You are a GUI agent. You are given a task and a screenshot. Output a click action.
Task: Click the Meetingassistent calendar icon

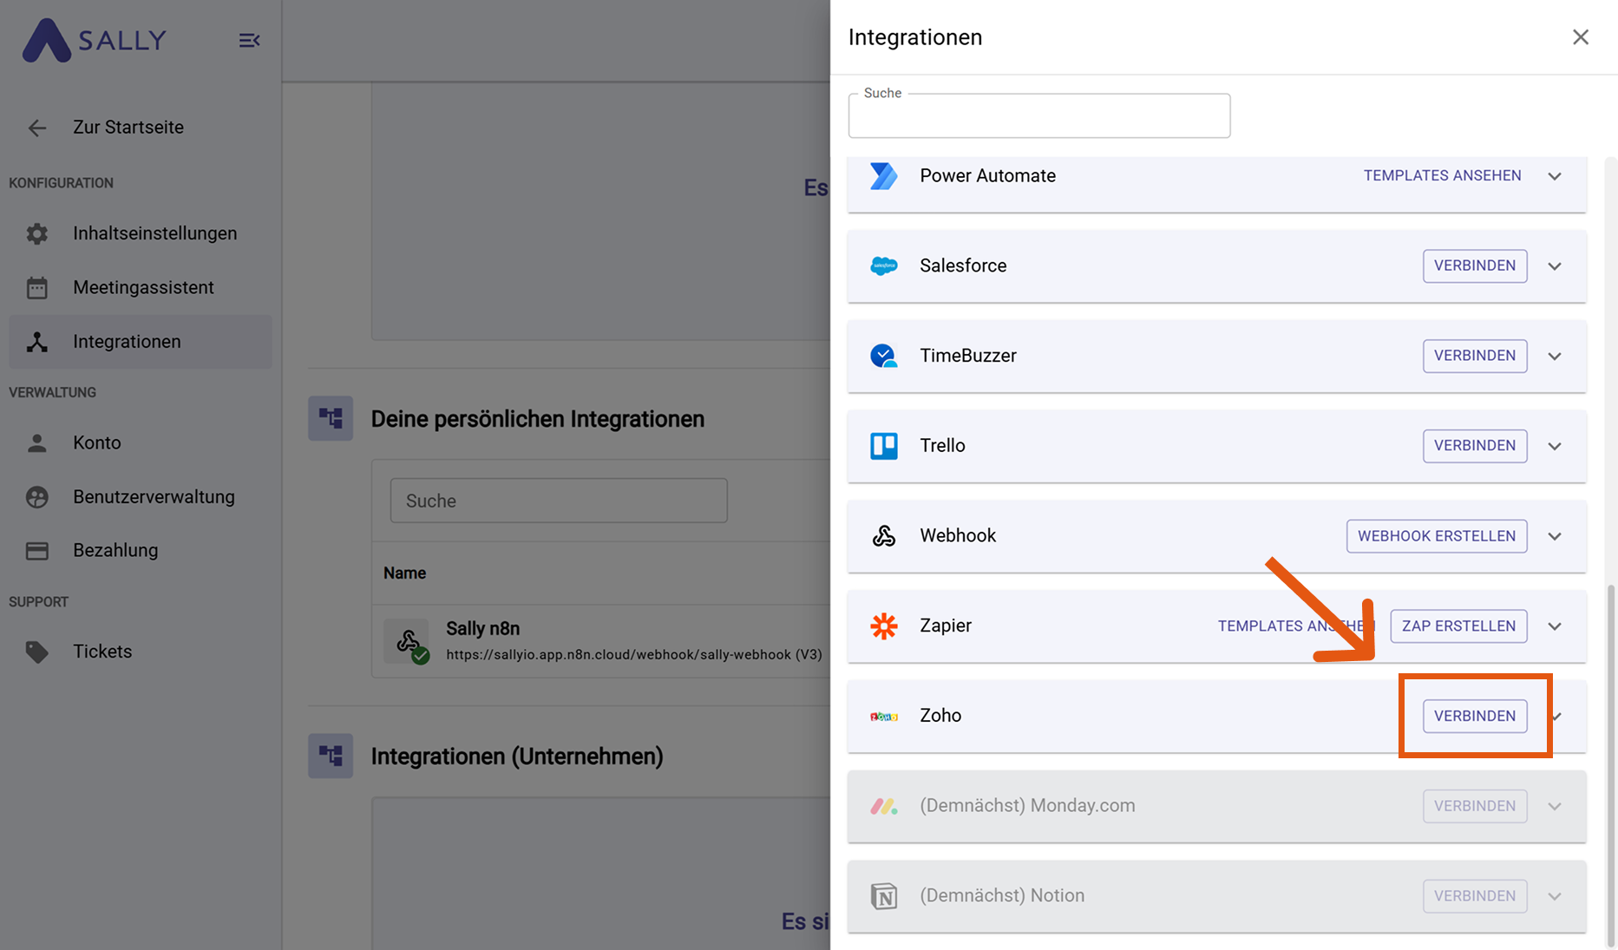pyautogui.click(x=36, y=287)
